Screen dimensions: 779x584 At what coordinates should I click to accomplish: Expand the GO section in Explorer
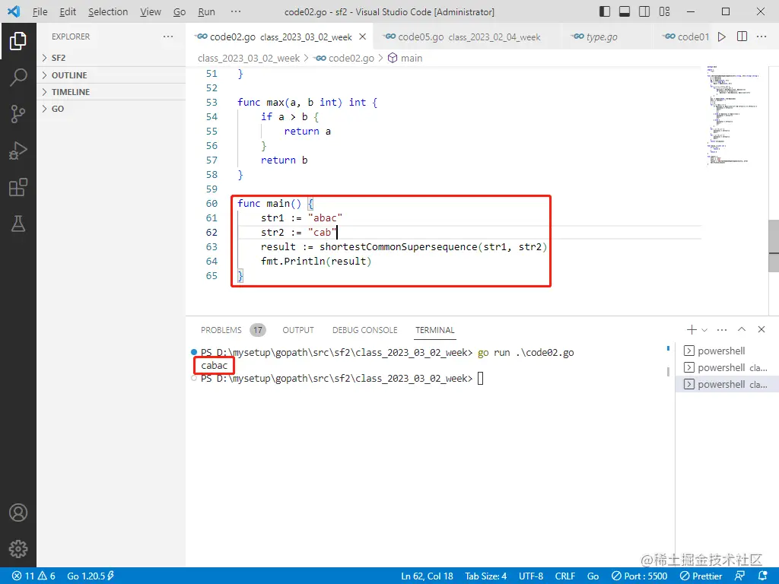click(111, 109)
